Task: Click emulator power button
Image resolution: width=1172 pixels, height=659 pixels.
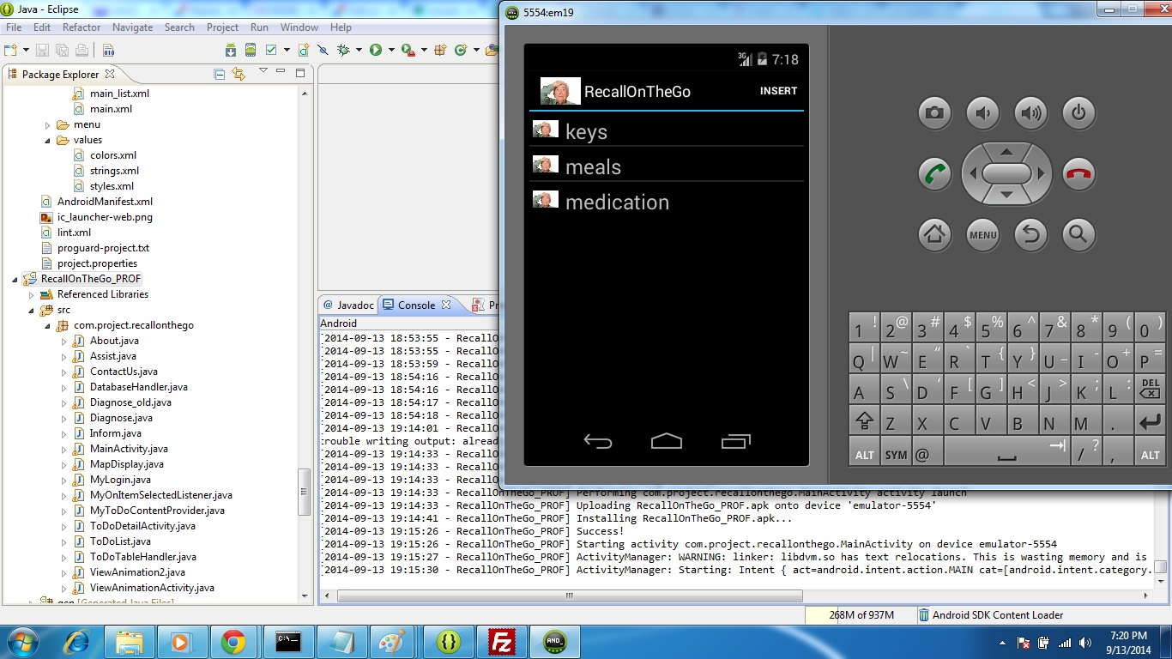Action: [1078, 112]
